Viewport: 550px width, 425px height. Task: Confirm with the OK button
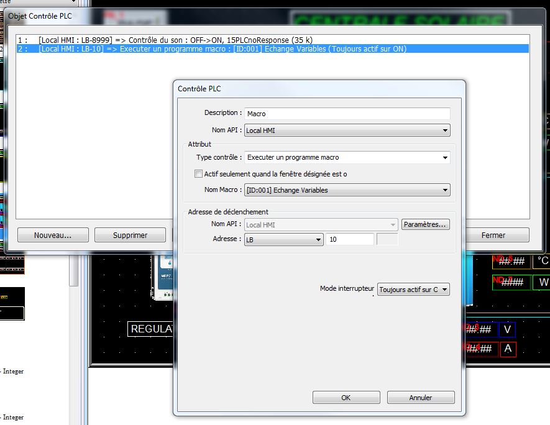tap(346, 398)
